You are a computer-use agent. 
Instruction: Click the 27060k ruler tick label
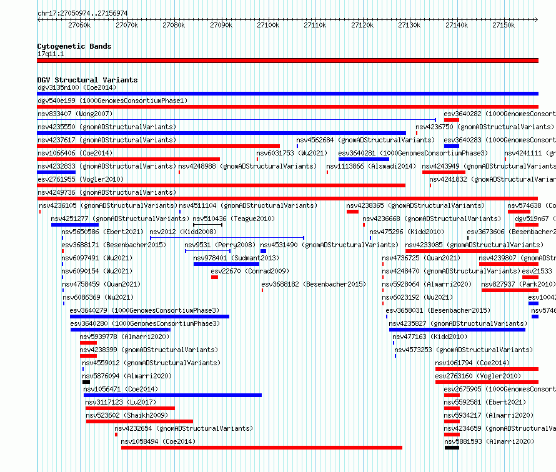coord(79,25)
